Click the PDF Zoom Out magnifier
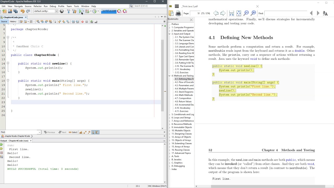The width and height of the screenshot is (334, 188). (246, 13)
